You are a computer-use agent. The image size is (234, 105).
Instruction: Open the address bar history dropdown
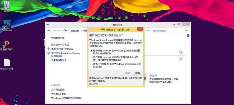click(x=146, y=30)
